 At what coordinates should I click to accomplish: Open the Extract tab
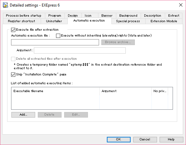point(174,16)
